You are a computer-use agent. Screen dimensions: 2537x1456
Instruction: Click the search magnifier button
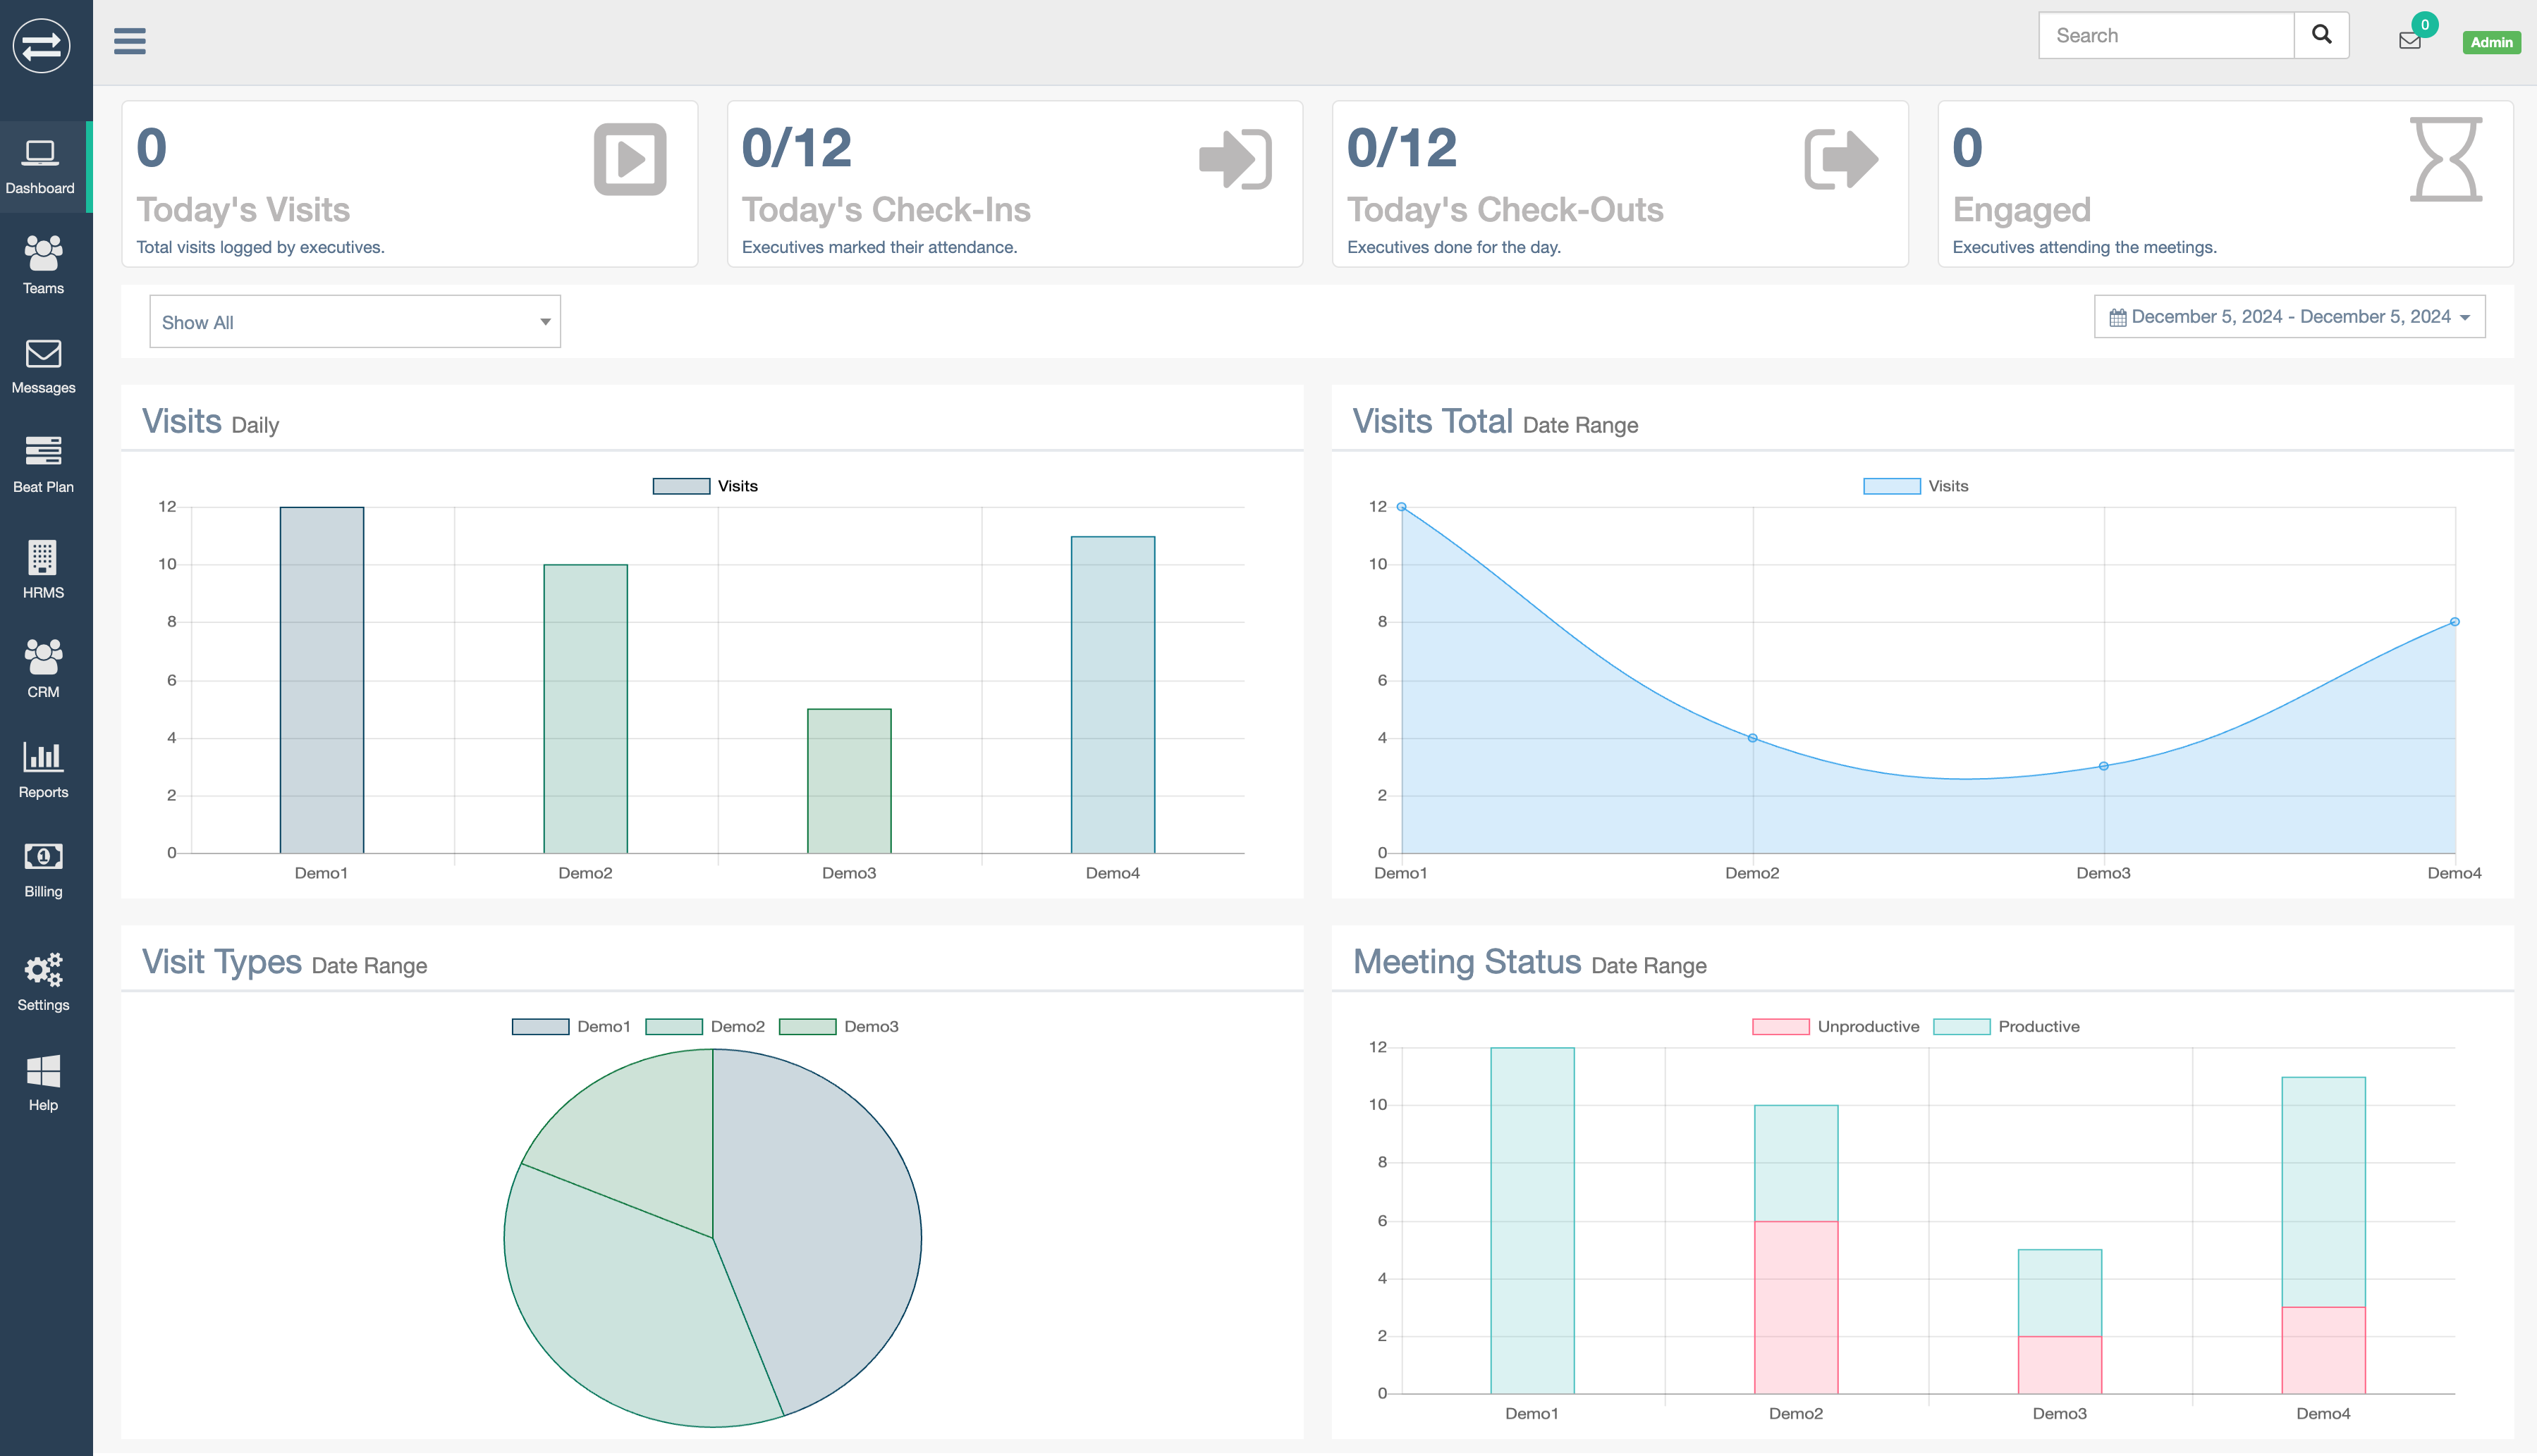[2321, 35]
